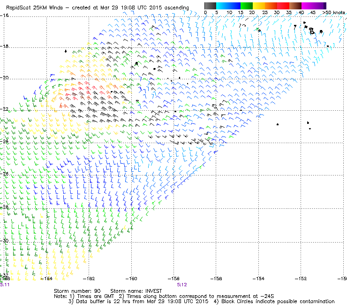This screenshot has height=305, width=347.
Task: Pick the brown 35-40 knots legend segment
Action: coord(295,6)
